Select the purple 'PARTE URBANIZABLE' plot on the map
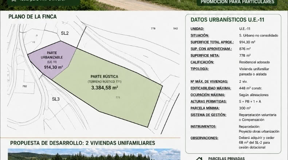 (52, 60)
